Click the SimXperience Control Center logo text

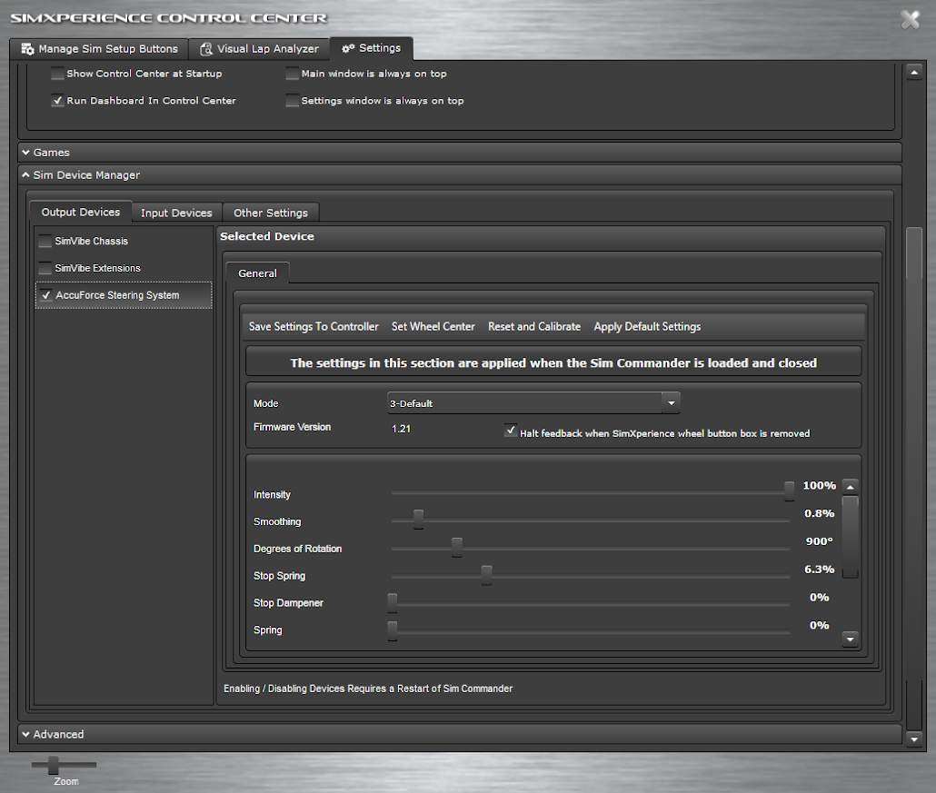click(x=166, y=17)
